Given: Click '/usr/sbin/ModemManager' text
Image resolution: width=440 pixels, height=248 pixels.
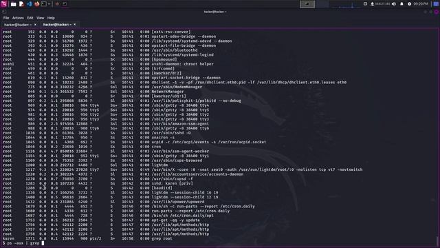Looking at the screenshot, I should (177, 87).
